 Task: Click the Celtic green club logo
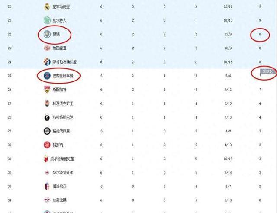(x=47, y=20)
